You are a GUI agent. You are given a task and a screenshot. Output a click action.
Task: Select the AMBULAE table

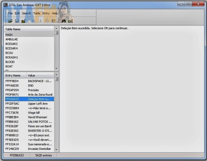point(29,39)
